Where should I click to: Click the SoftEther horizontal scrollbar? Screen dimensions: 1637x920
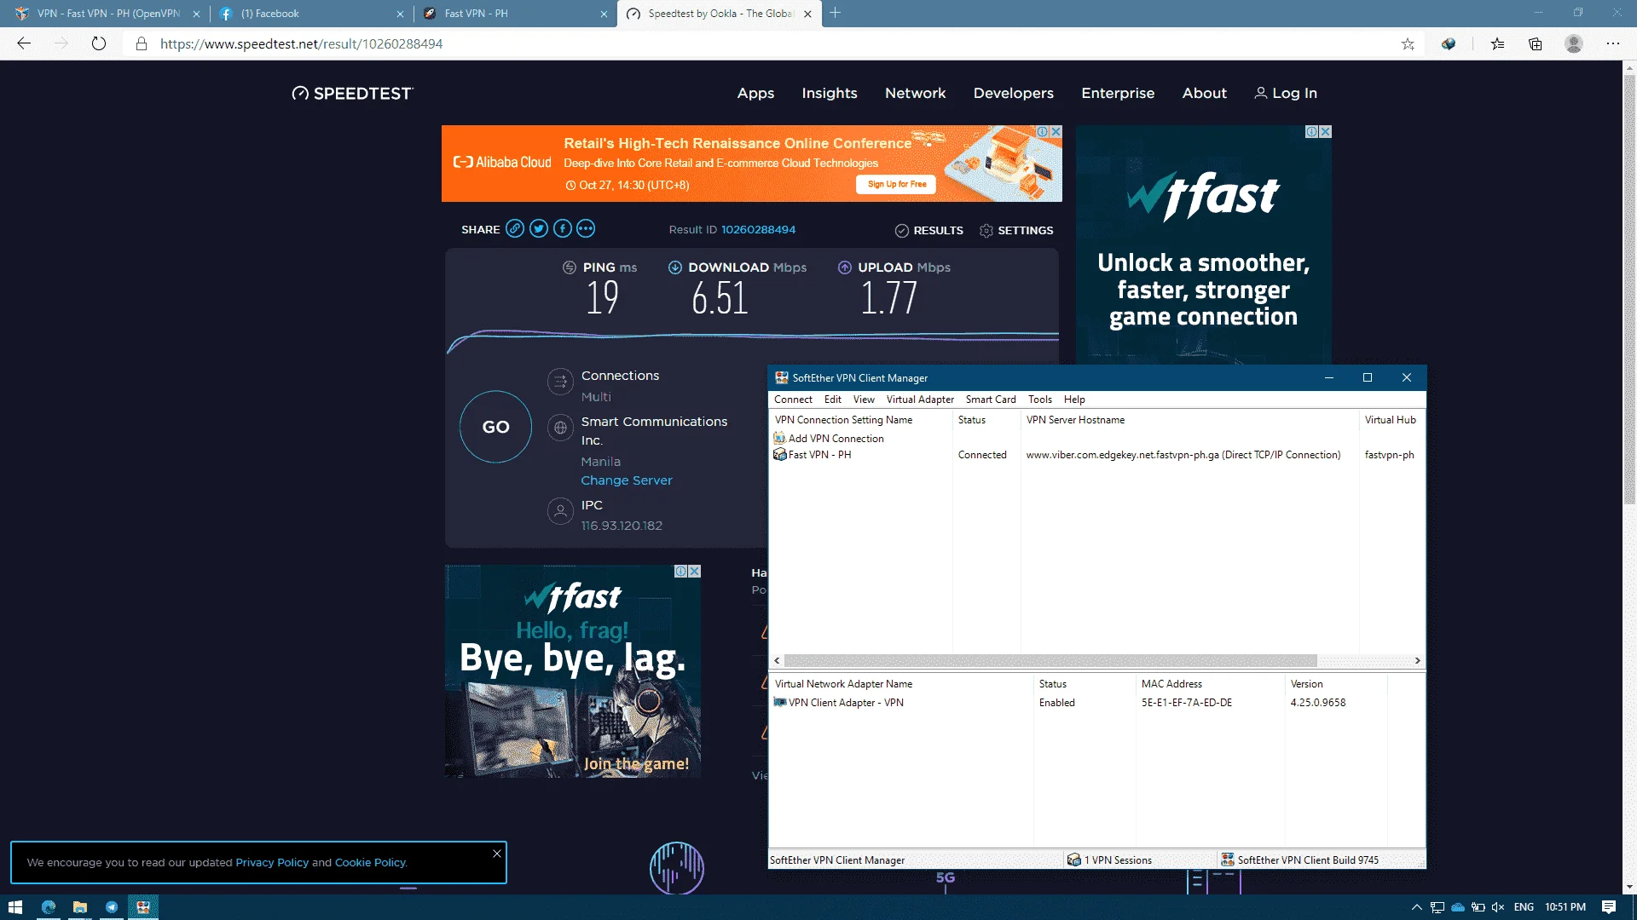pos(1050,660)
